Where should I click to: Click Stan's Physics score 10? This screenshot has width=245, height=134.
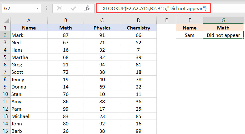pyautogui.click(x=102, y=94)
